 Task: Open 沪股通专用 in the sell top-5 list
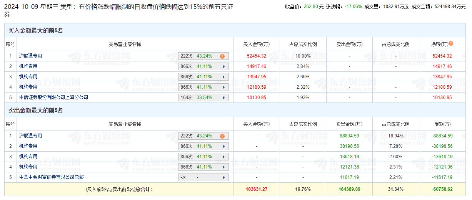30,136
